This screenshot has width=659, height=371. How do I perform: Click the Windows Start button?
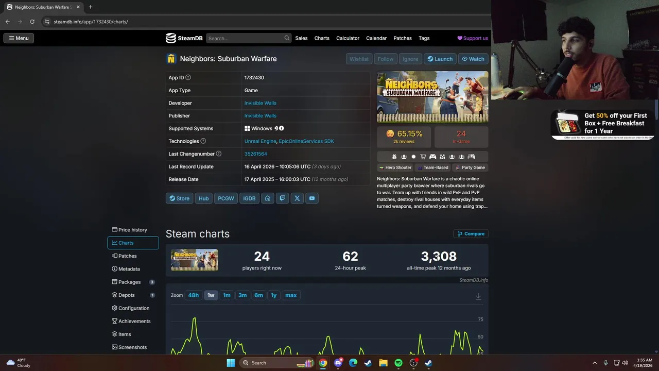(x=231, y=363)
